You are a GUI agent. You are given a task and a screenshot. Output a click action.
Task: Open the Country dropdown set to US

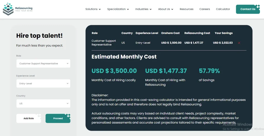(x=43, y=103)
